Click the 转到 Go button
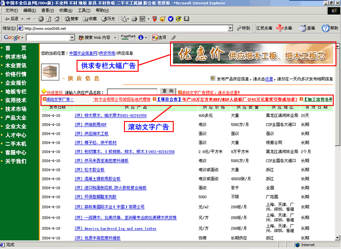This screenshot has height=249, width=341. (x=243, y=28)
